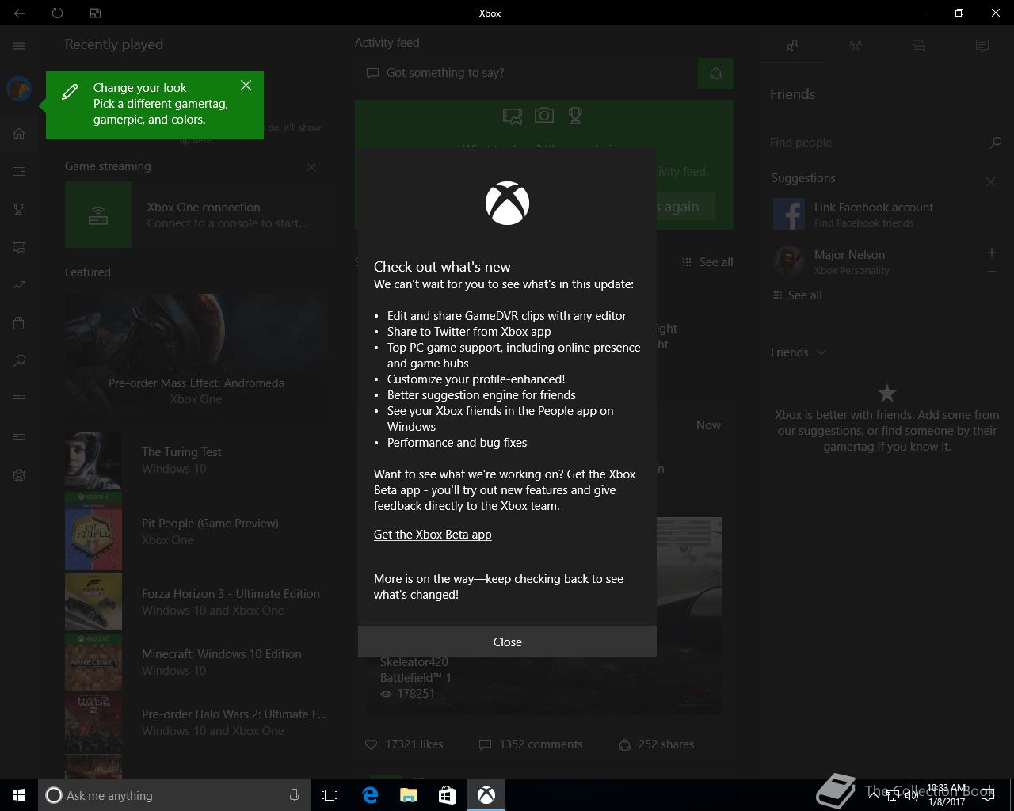
Task: Remove Major Nelson suggestion with minus
Action: pos(991,272)
